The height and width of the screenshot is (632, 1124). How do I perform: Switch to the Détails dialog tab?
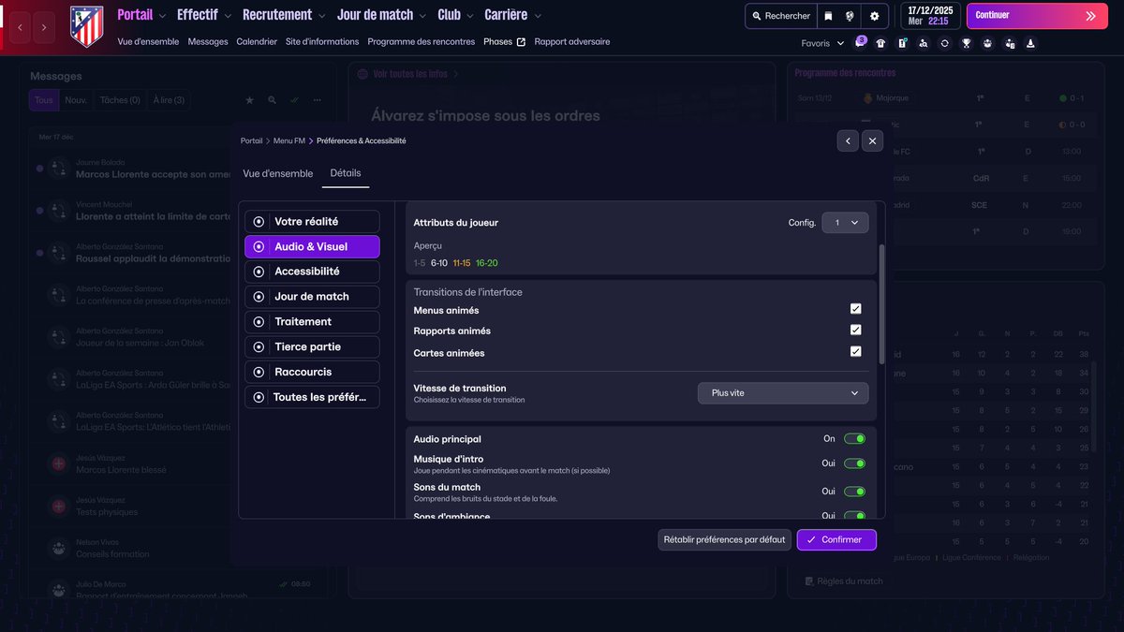click(x=346, y=173)
